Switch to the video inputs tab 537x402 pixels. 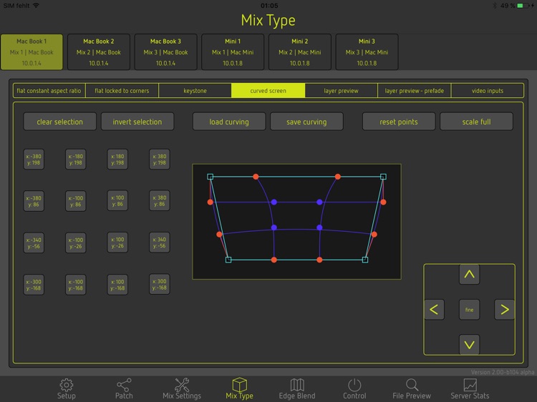[x=488, y=91]
